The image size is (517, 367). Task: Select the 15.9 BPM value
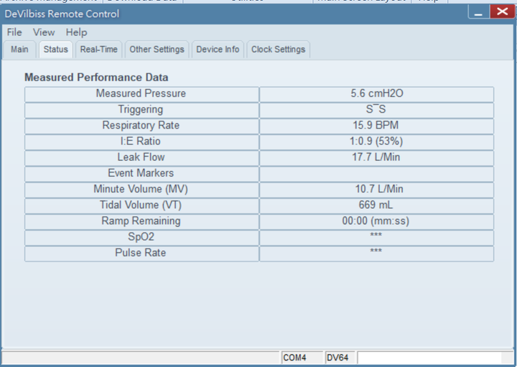(376, 125)
